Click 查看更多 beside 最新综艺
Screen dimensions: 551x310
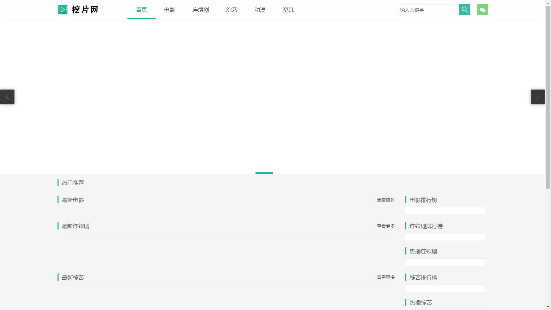tap(386, 277)
